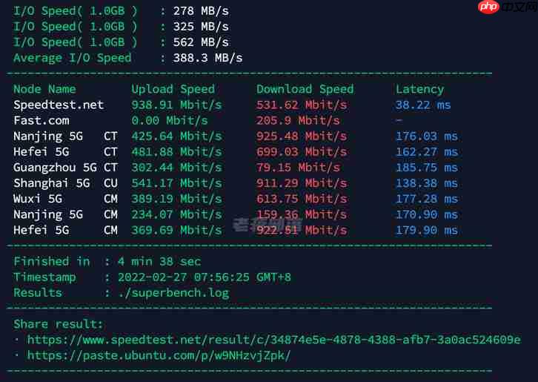The width and height of the screenshot is (538, 382).
Task: Click the Download Speed column header
Action: click(x=305, y=89)
